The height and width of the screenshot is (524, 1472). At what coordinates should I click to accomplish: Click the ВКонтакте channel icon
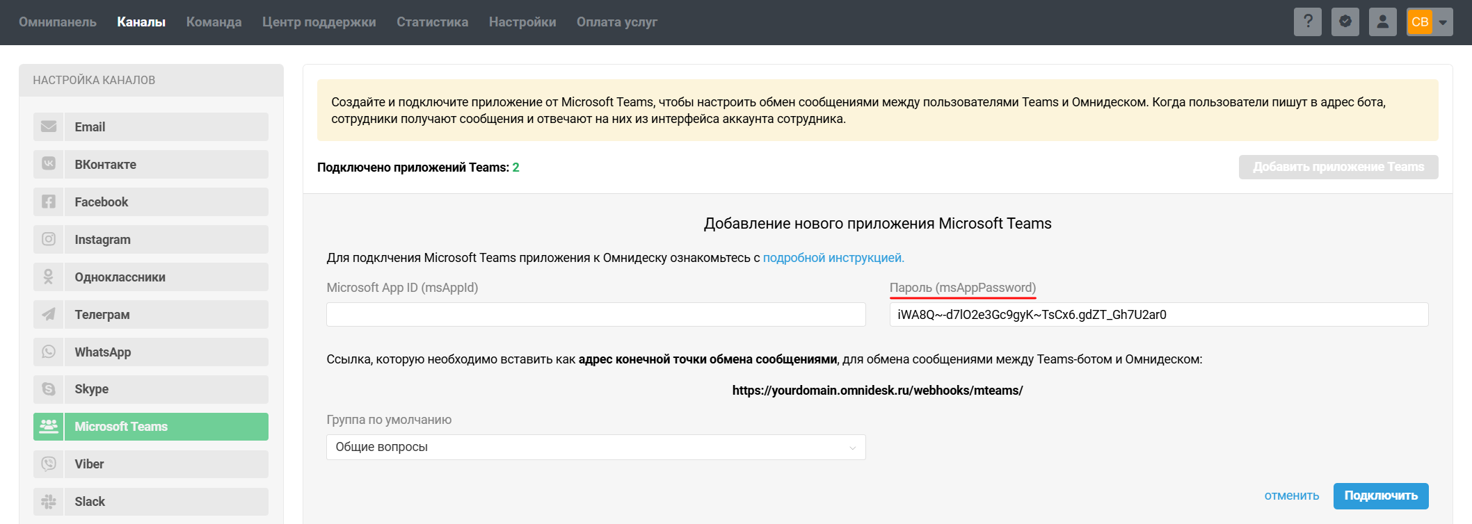click(x=49, y=164)
